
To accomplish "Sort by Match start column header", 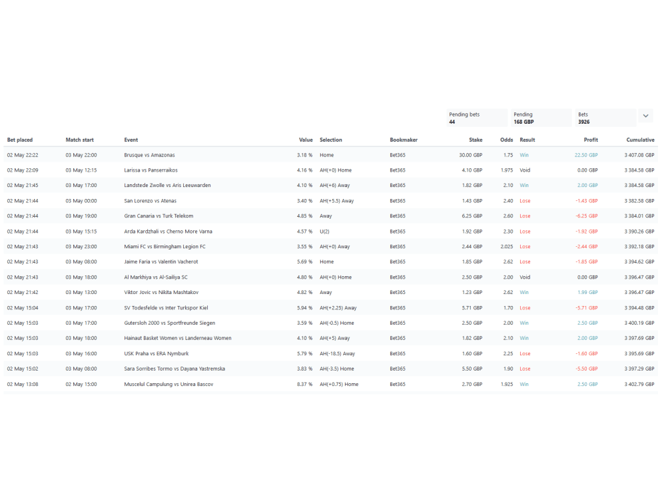I will (79, 140).
